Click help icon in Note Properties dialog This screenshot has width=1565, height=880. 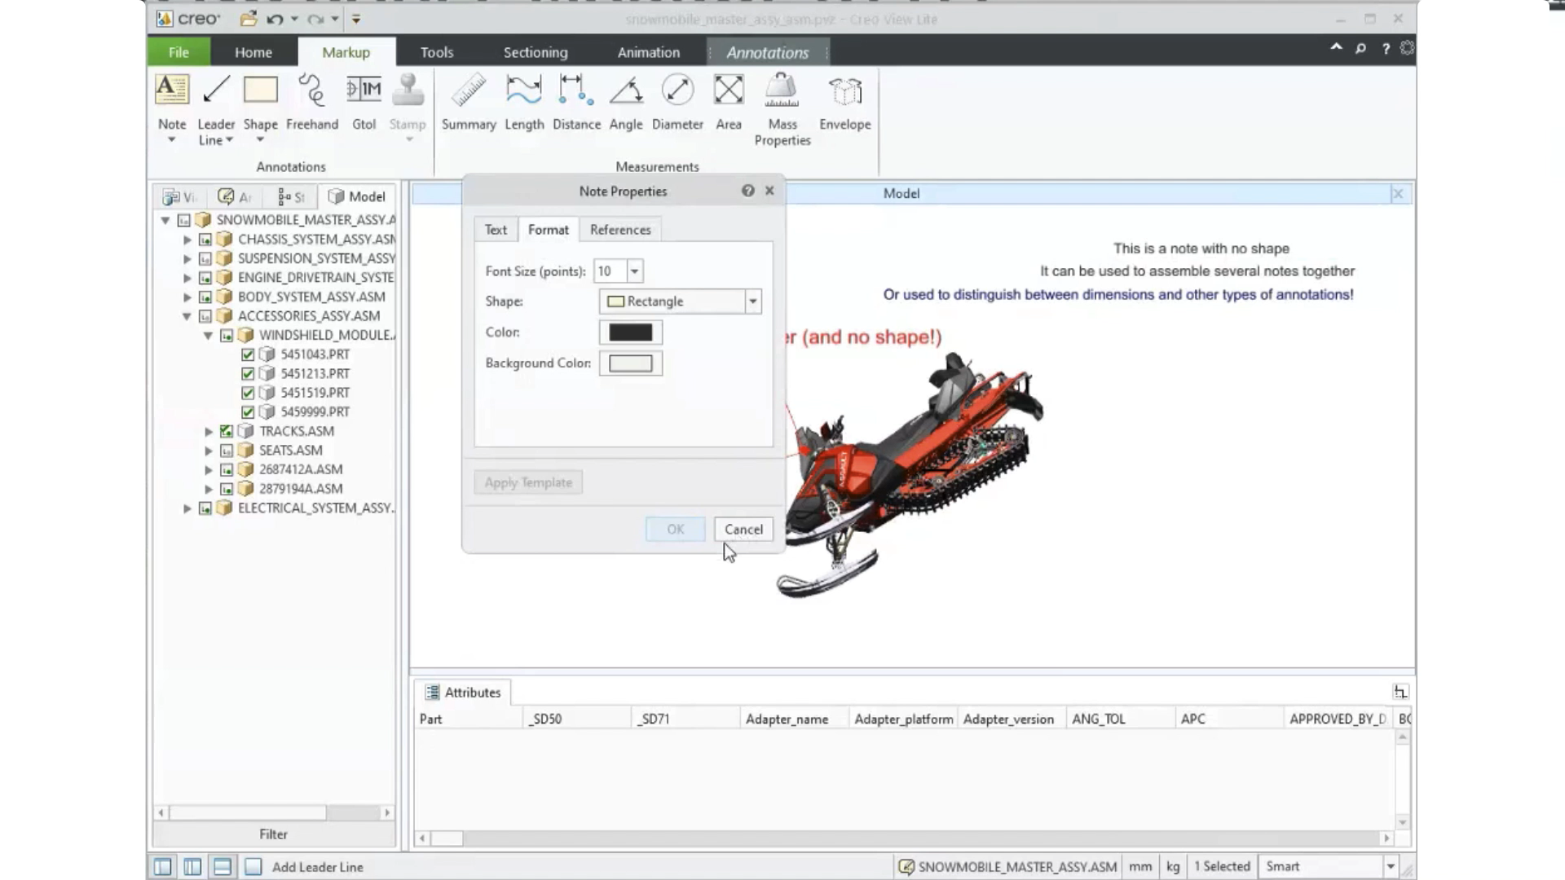pos(747,191)
